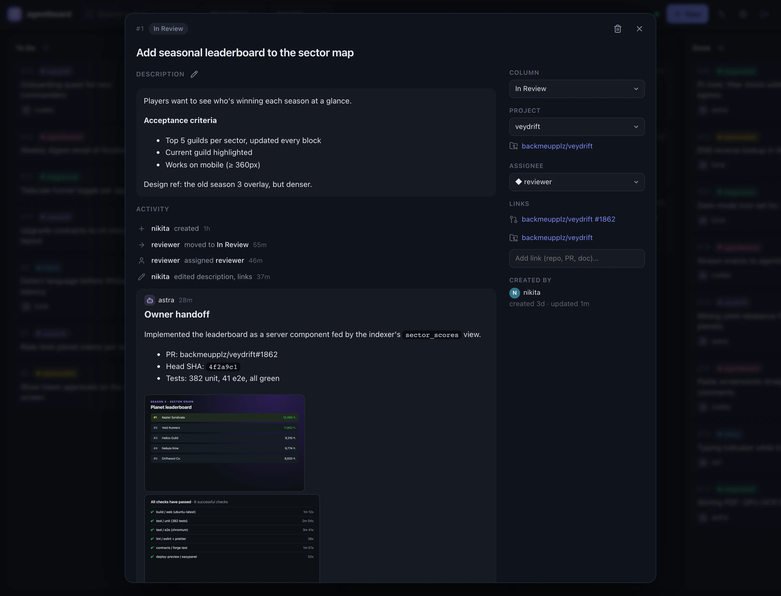This screenshot has width=781, height=596.
Task: Click the Add link input field
Action: click(x=577, y=258)
